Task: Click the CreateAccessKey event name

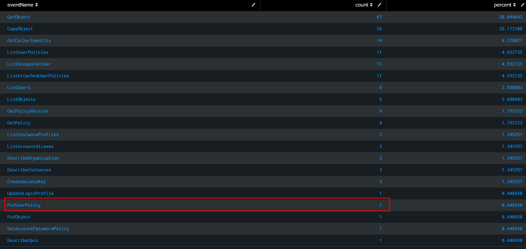Action: point(26,182)
